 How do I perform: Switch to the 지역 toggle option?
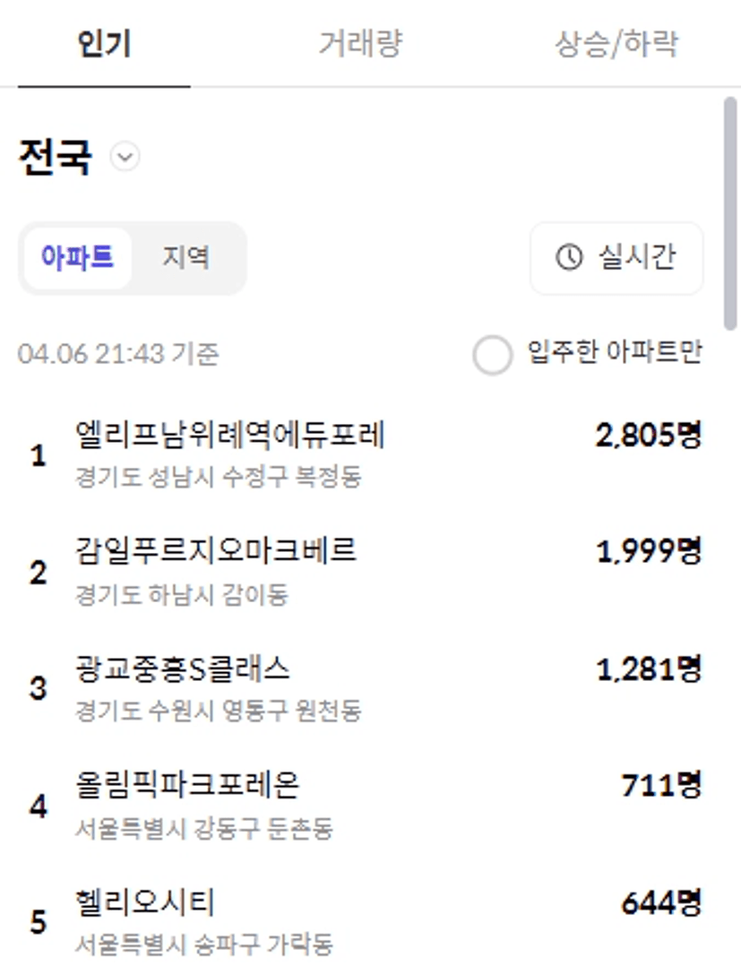click(185, 257)
